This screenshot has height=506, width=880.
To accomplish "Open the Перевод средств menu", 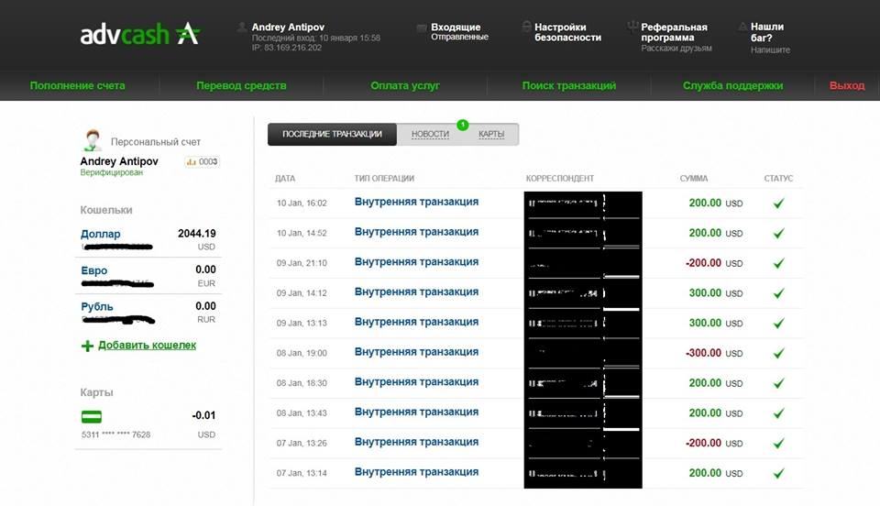I will coord(241,86).
